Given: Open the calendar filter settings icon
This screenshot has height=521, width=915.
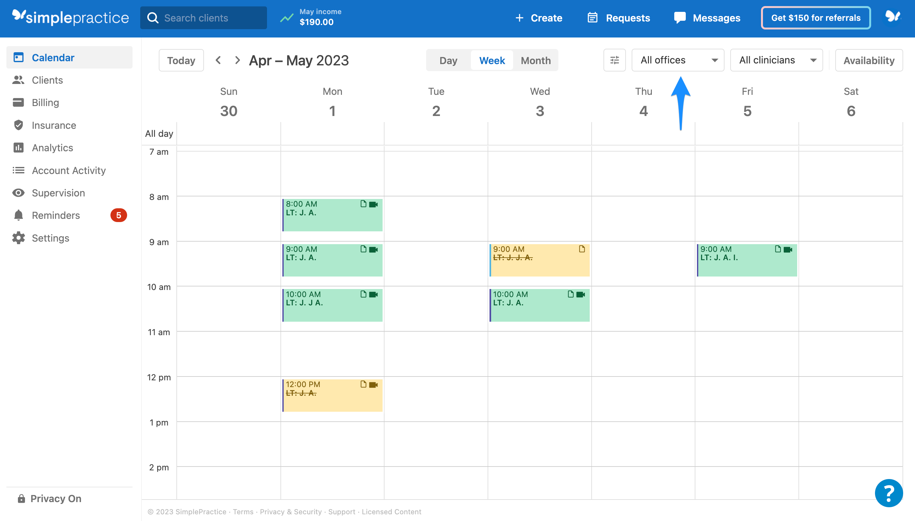Looking at the screenshot, I should pyautogui.click(x=614, y=60).
